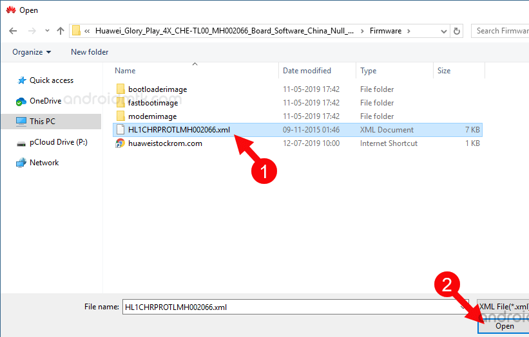Refresh the Firmware folder listing
Screen dimensions: 529x337
(457, 31)
